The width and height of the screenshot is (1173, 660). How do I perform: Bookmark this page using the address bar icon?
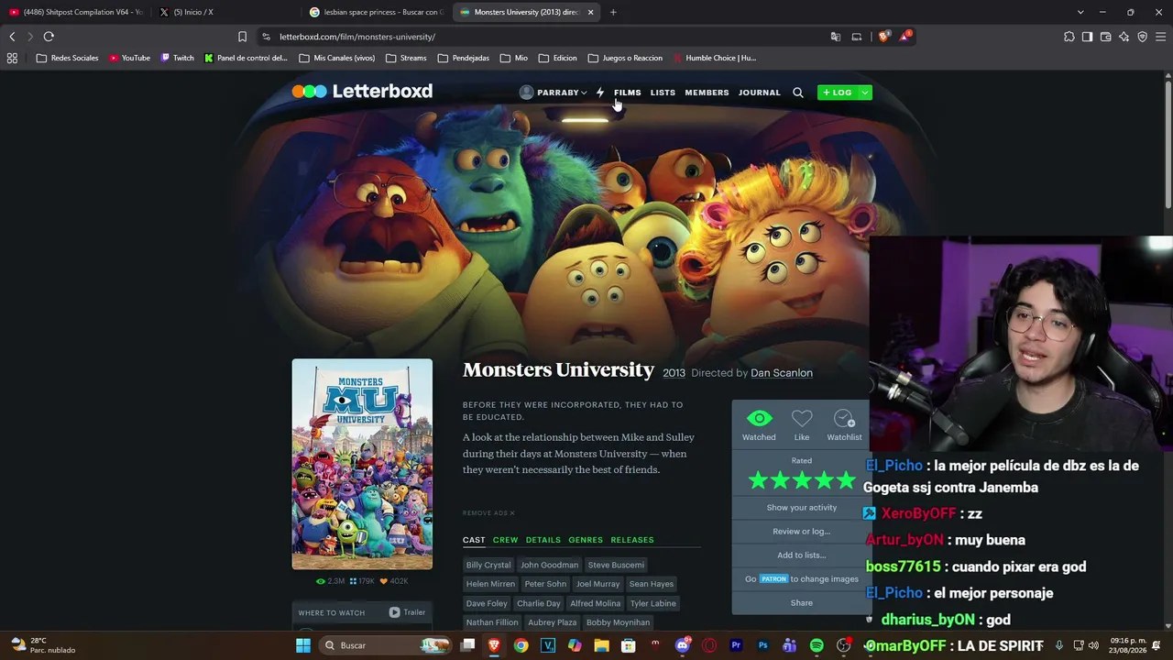(242, 37)
